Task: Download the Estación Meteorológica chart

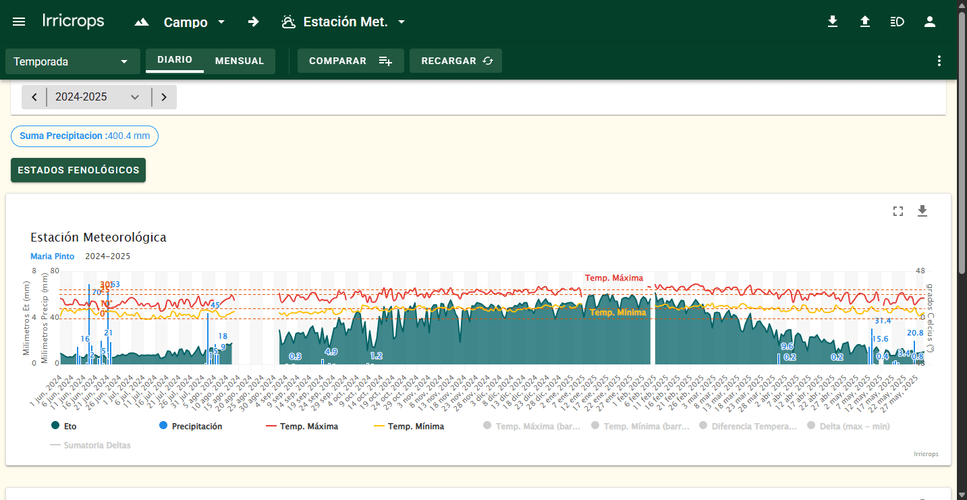Action: tap(922, 211)
